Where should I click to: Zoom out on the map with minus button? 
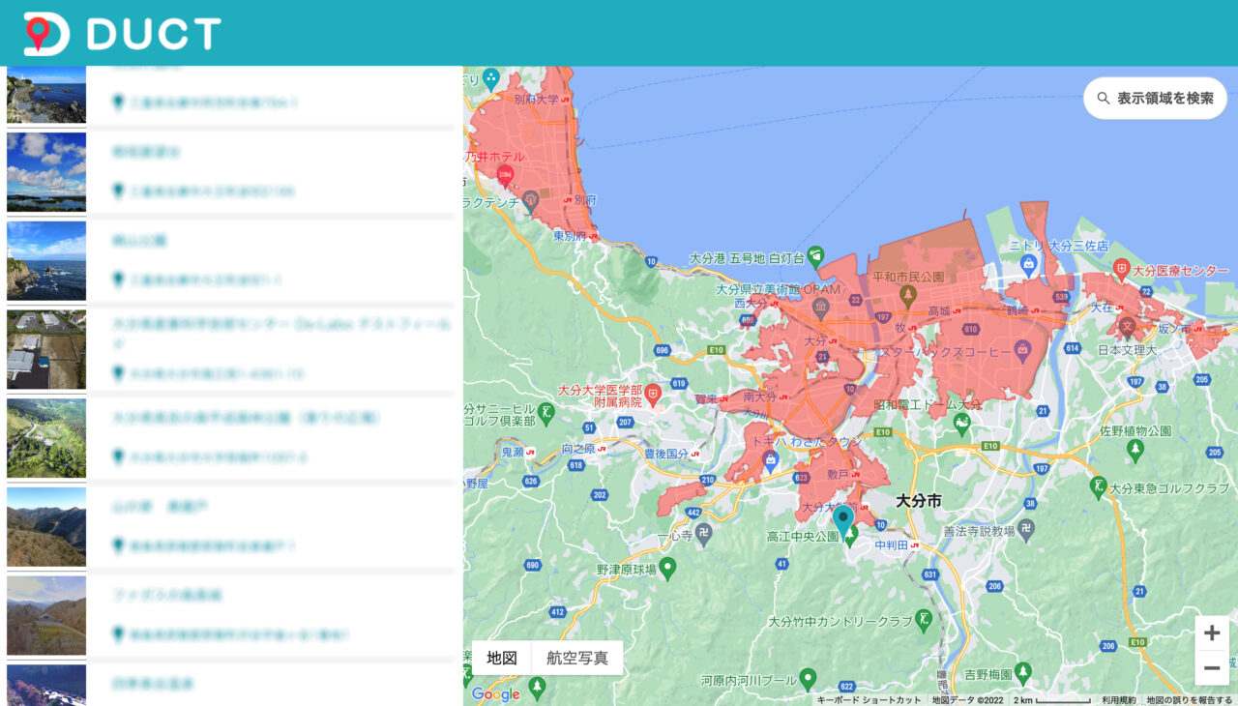[x=1212, y=668]
